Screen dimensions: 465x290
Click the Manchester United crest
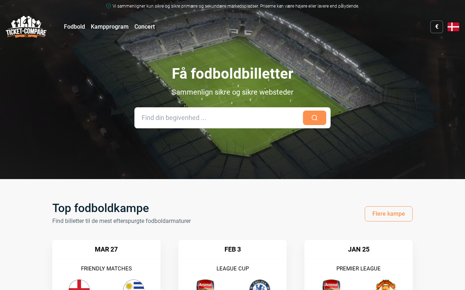pos(386,285)
